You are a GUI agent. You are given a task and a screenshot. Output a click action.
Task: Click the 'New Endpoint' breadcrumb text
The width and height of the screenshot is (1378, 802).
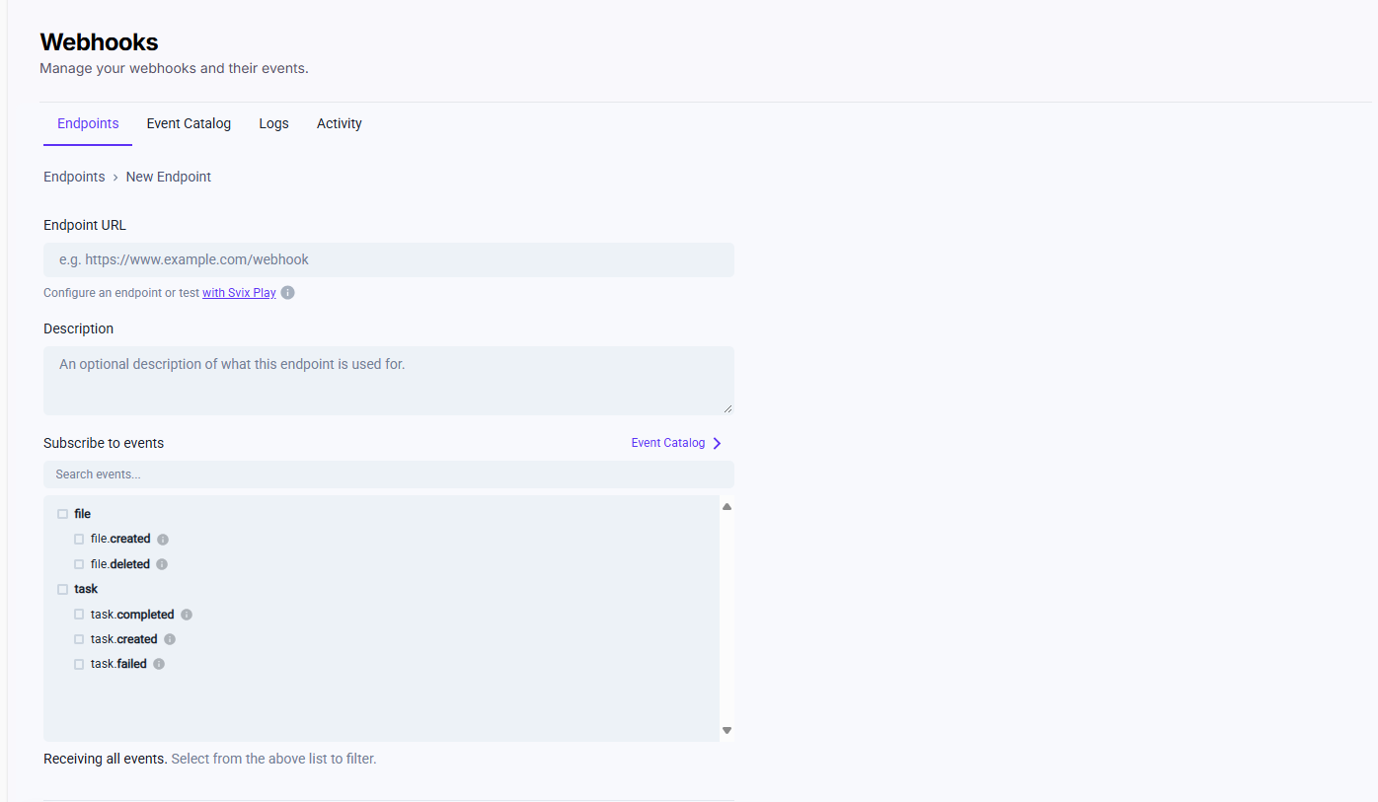pos(169,177)
